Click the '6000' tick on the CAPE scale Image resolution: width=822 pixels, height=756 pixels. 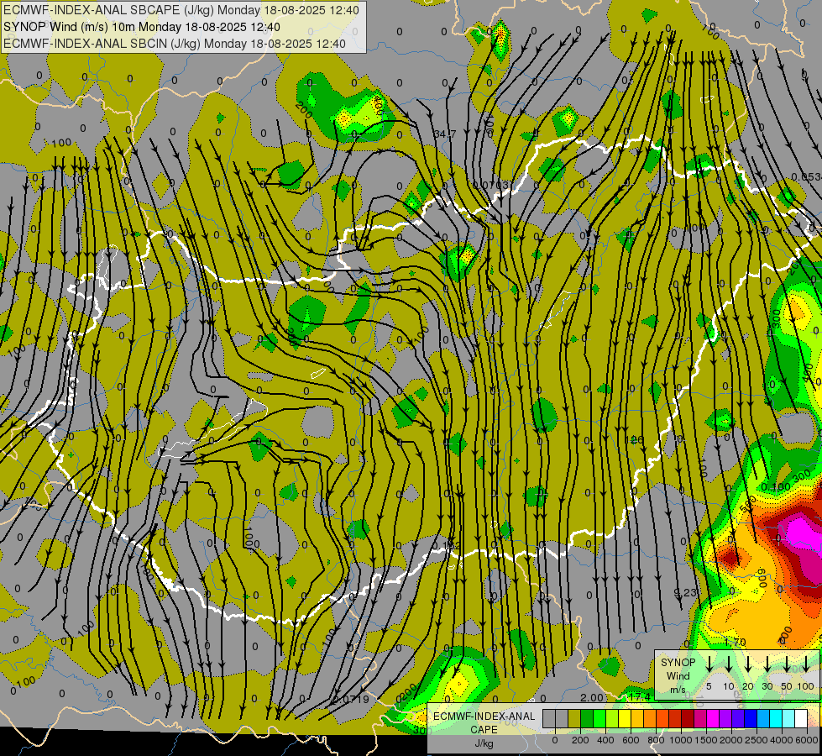pos(807,740)
